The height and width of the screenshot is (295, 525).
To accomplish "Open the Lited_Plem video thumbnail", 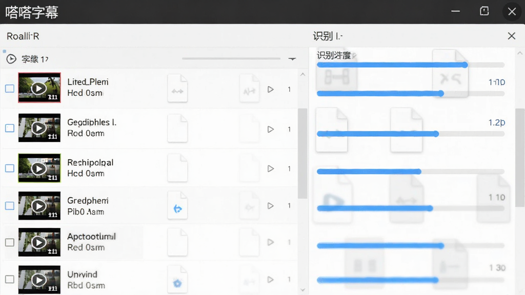I will pos(39,88).
